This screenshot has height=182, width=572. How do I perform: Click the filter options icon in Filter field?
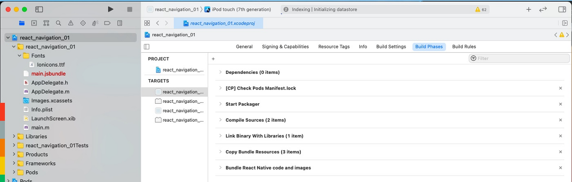click(x=473, y=58)
